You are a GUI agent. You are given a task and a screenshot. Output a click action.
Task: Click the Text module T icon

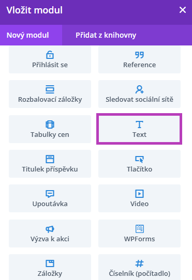tap(139, 125)
